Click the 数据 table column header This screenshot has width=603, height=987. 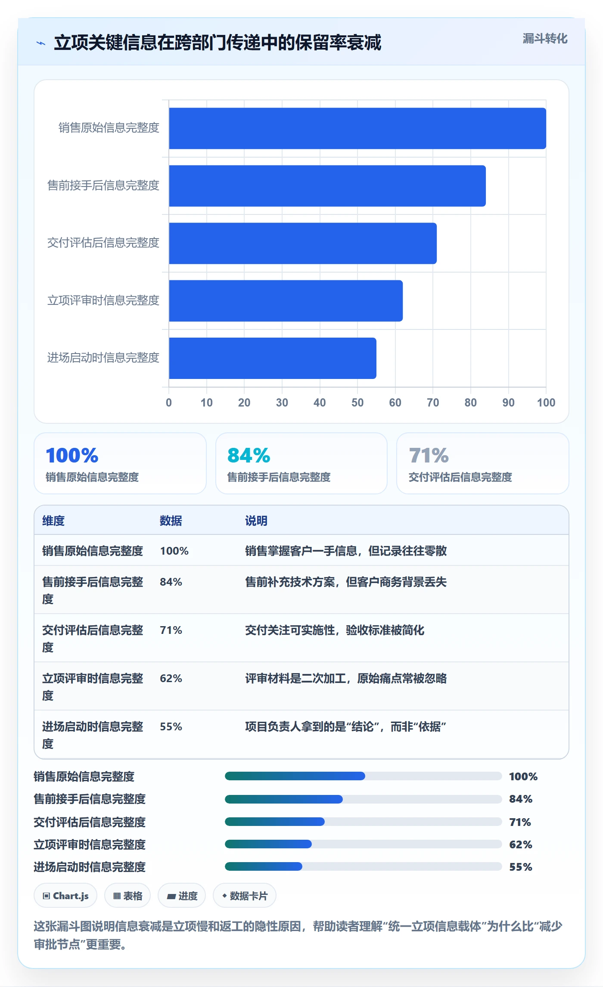point(171,521)
